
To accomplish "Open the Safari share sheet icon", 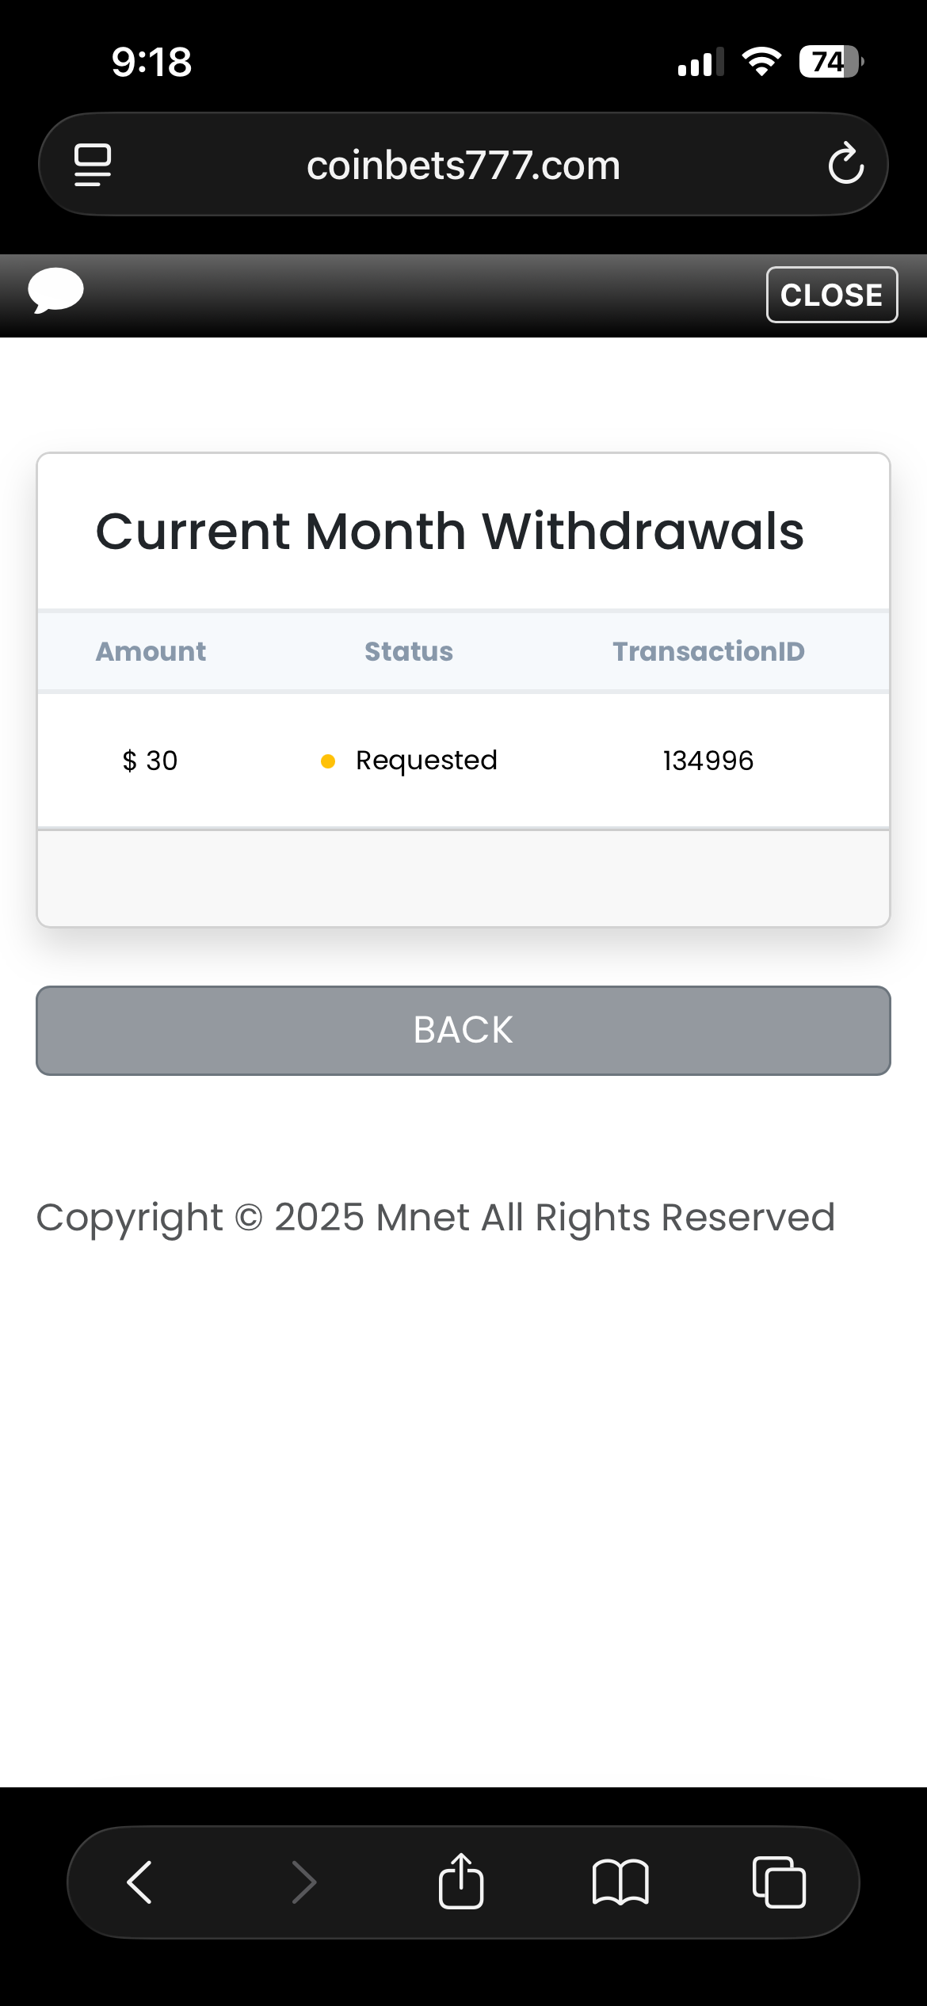I will coord(461,1881).
